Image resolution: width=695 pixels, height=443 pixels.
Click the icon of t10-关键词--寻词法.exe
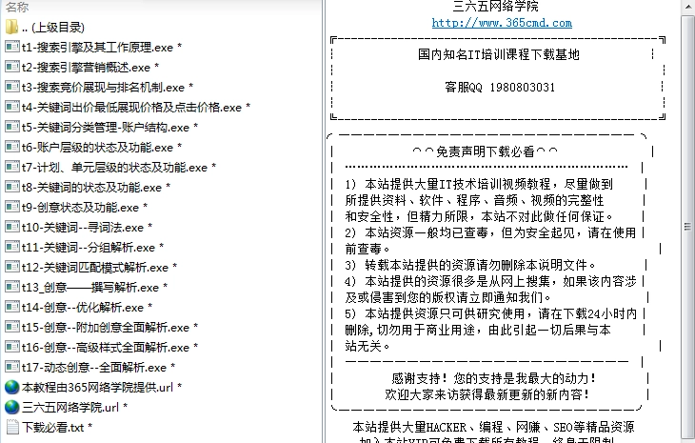(x=12, y=227)
